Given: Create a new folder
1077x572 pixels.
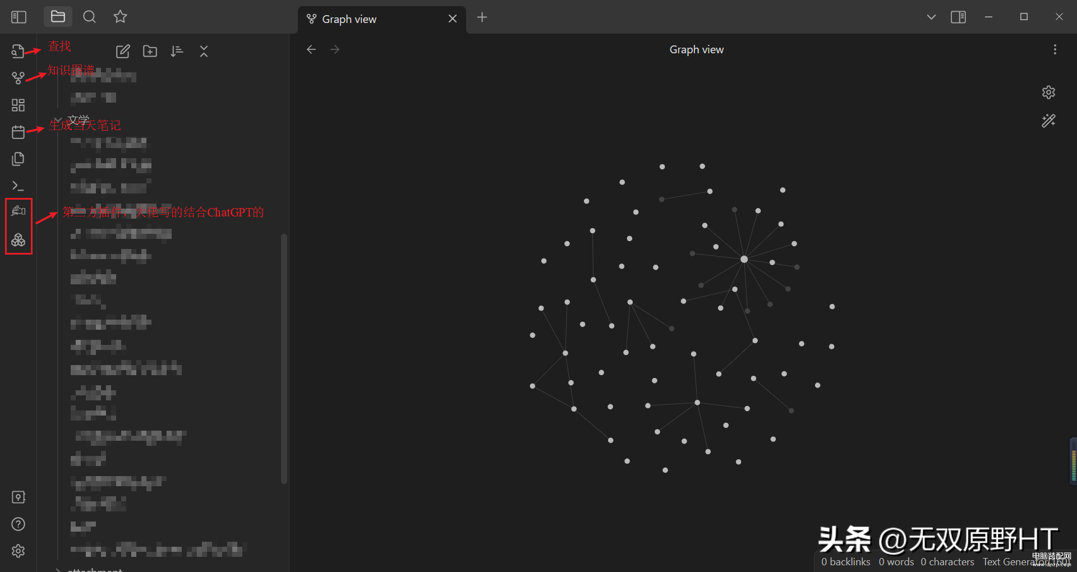Looking at the screenshot, I should pyautogui.click(x=150, y=52).
